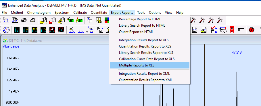Click the mouse with arrows icon
Image resolution: width=261 pixels, height=106 pixels.
pos(223,30)
